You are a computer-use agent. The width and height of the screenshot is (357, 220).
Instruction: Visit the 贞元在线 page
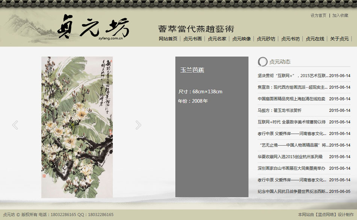(315, 39)
